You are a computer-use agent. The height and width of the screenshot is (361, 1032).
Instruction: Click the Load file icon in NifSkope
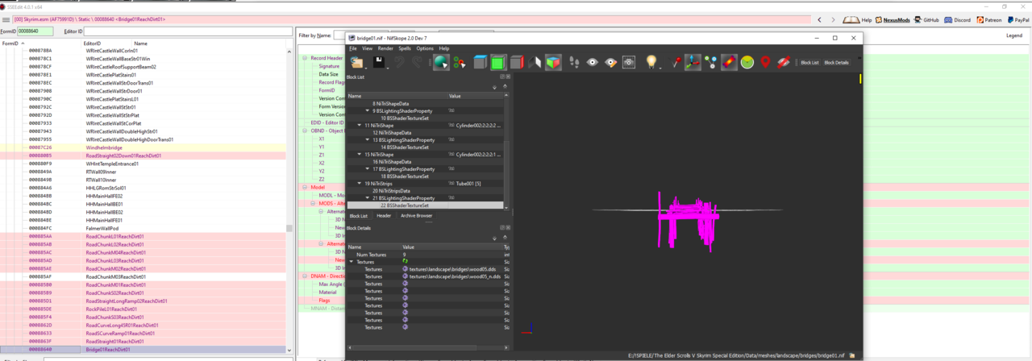pyautogui.click(x=356, y=62)
